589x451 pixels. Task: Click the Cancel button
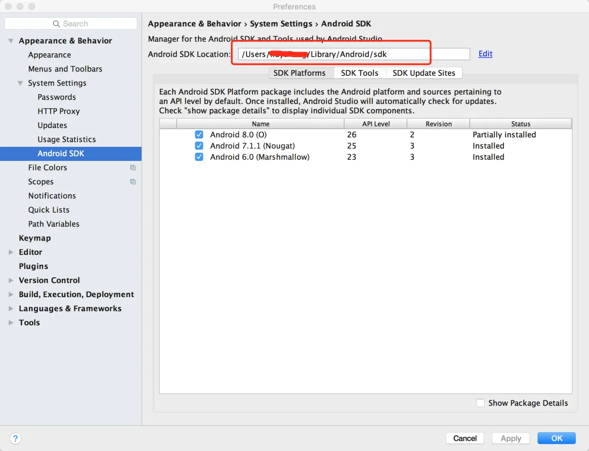tap(465, 438)
